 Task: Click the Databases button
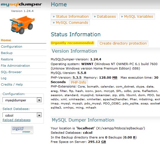(105, 16)
